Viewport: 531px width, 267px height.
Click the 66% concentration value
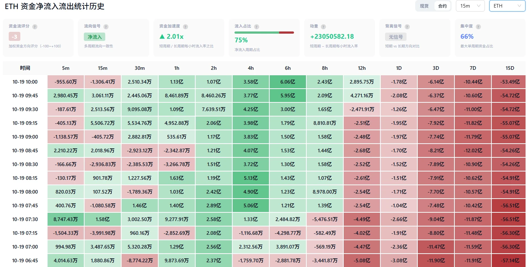(467, 37)
